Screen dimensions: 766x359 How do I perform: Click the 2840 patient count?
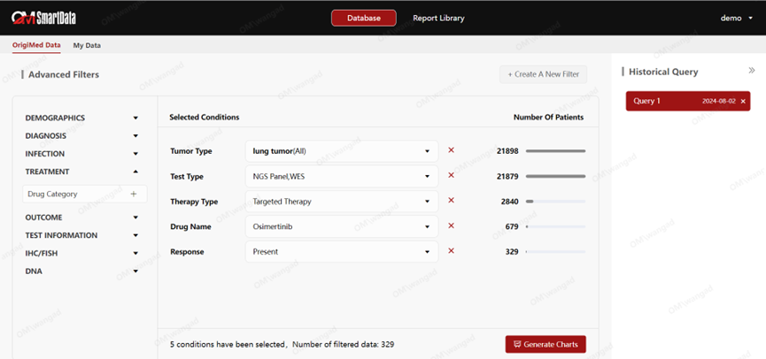tap(509, 202)
